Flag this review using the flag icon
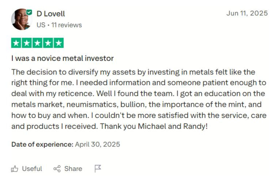The height and width of the screenshot is (179, 276). tap(98, 169)
